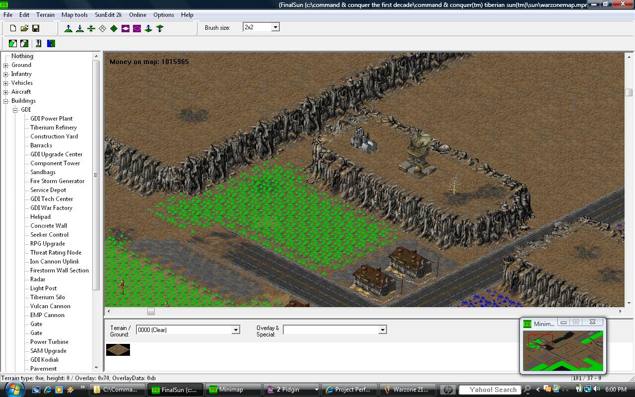Open the Edit menu
The height and width of the screenshot is (397, 635).
tap(24, 15)
